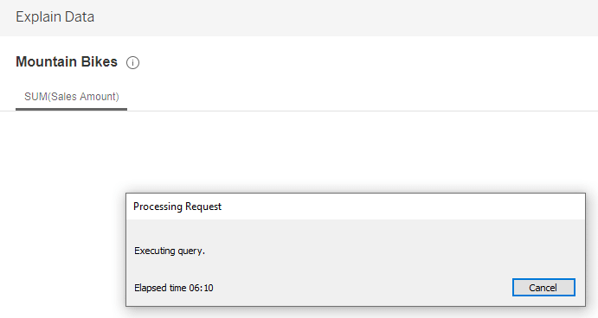Click the Elapsed time 06:10 label
The width and height of the screenshot is (598, 318).
click(174, 288)
